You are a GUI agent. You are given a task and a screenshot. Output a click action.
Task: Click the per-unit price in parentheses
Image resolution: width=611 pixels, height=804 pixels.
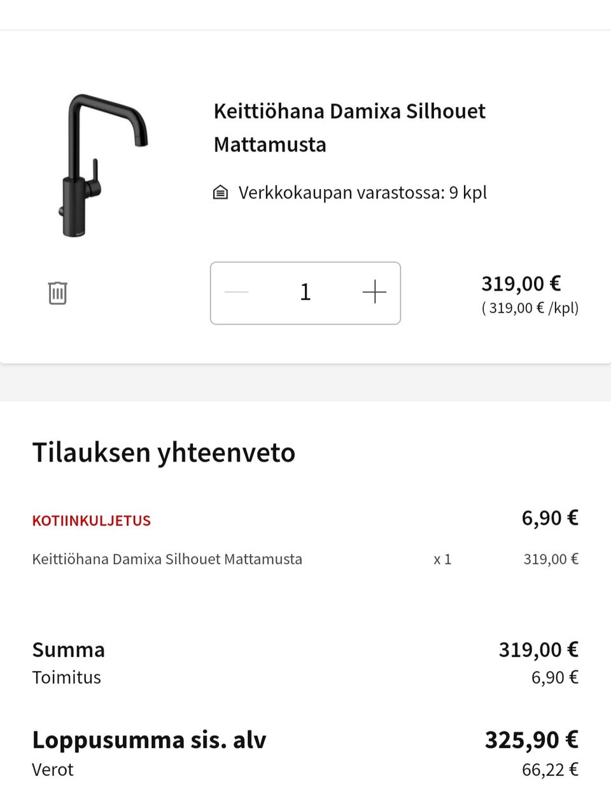point(530,308)
